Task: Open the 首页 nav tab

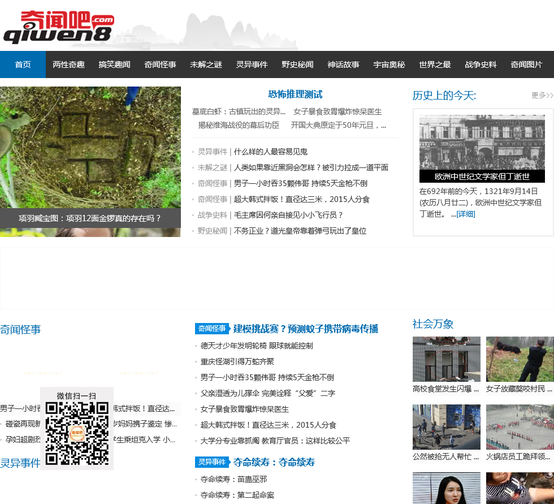Action: [x=23, y=64]
